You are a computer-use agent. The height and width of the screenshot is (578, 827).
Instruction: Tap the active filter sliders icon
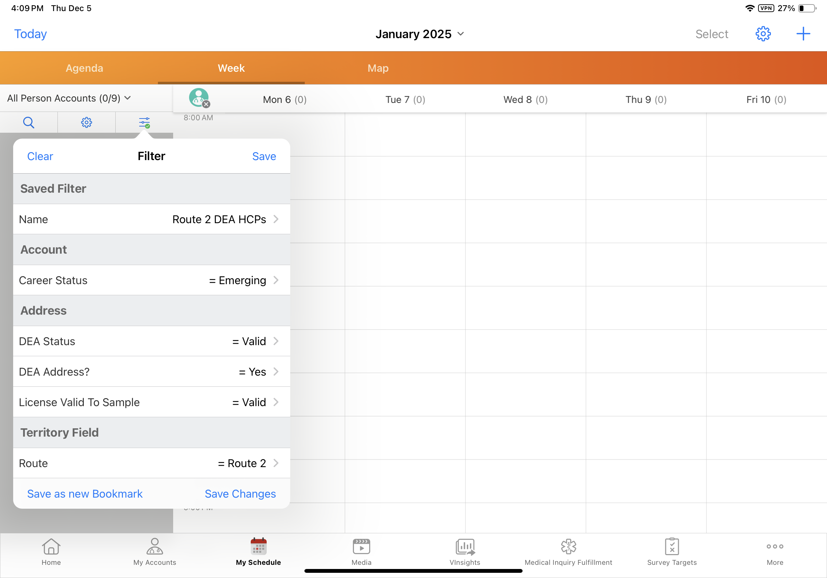(x=144, y=123)
